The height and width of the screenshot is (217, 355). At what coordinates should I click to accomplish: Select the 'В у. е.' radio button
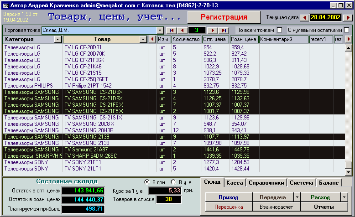[x=173, y=182]
